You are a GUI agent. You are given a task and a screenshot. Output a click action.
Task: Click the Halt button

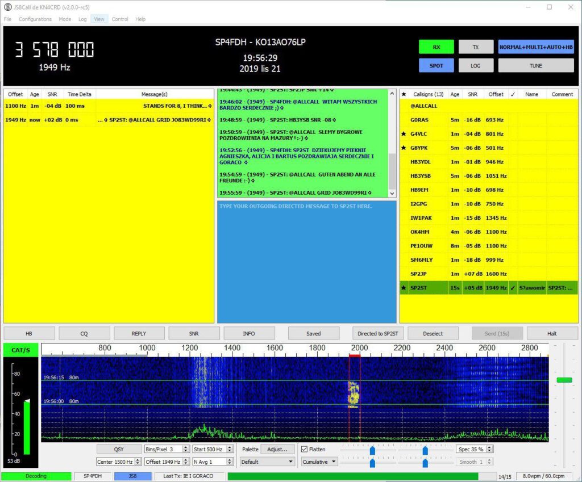pyautogui.click(x=552, y=333)
